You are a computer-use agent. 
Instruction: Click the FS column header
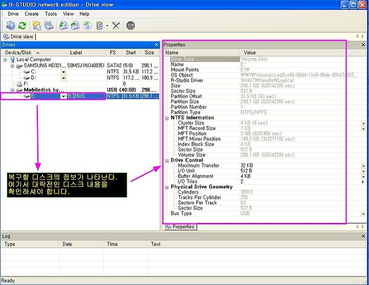coord(114,52)
